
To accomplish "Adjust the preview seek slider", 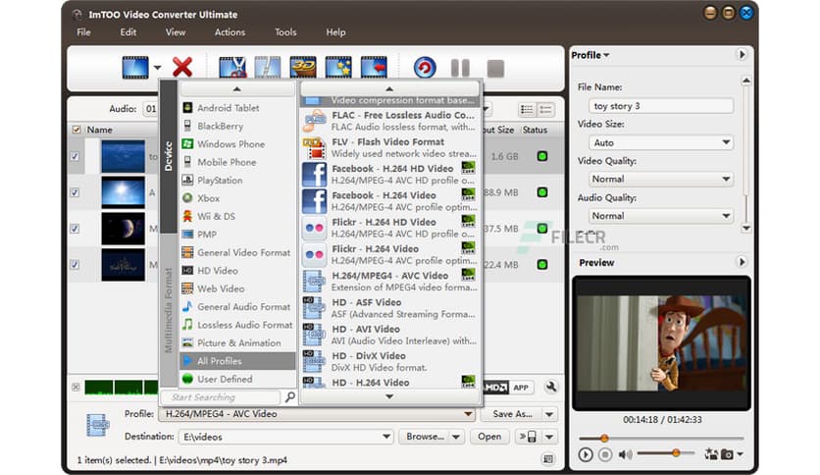I will (604, 438).
